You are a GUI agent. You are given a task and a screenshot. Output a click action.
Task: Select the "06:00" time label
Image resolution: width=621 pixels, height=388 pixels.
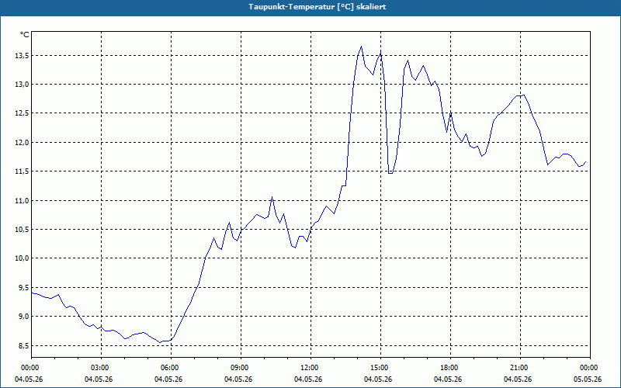[171, 368]
